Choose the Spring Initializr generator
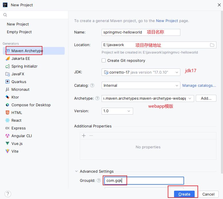223x199 pixels. pos(34,66)
